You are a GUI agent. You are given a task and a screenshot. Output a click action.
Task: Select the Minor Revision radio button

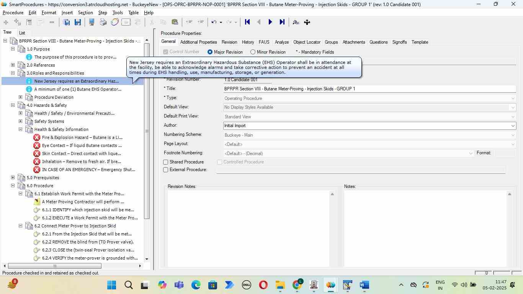[253, 52]
